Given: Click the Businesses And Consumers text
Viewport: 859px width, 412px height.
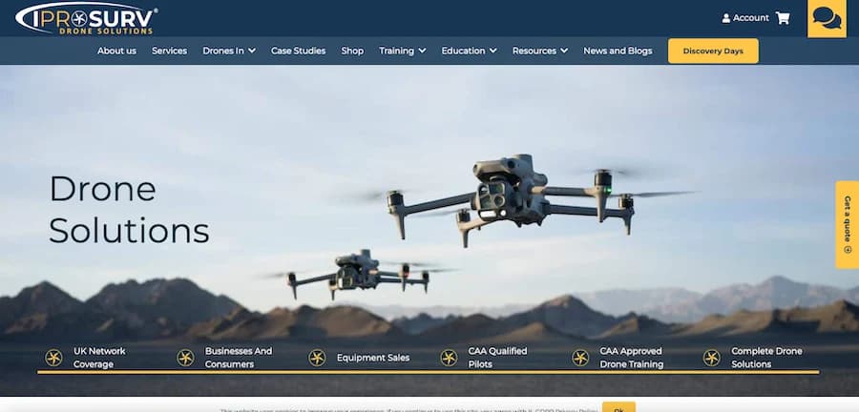Looking at the screenshot, I should [239, 358].
